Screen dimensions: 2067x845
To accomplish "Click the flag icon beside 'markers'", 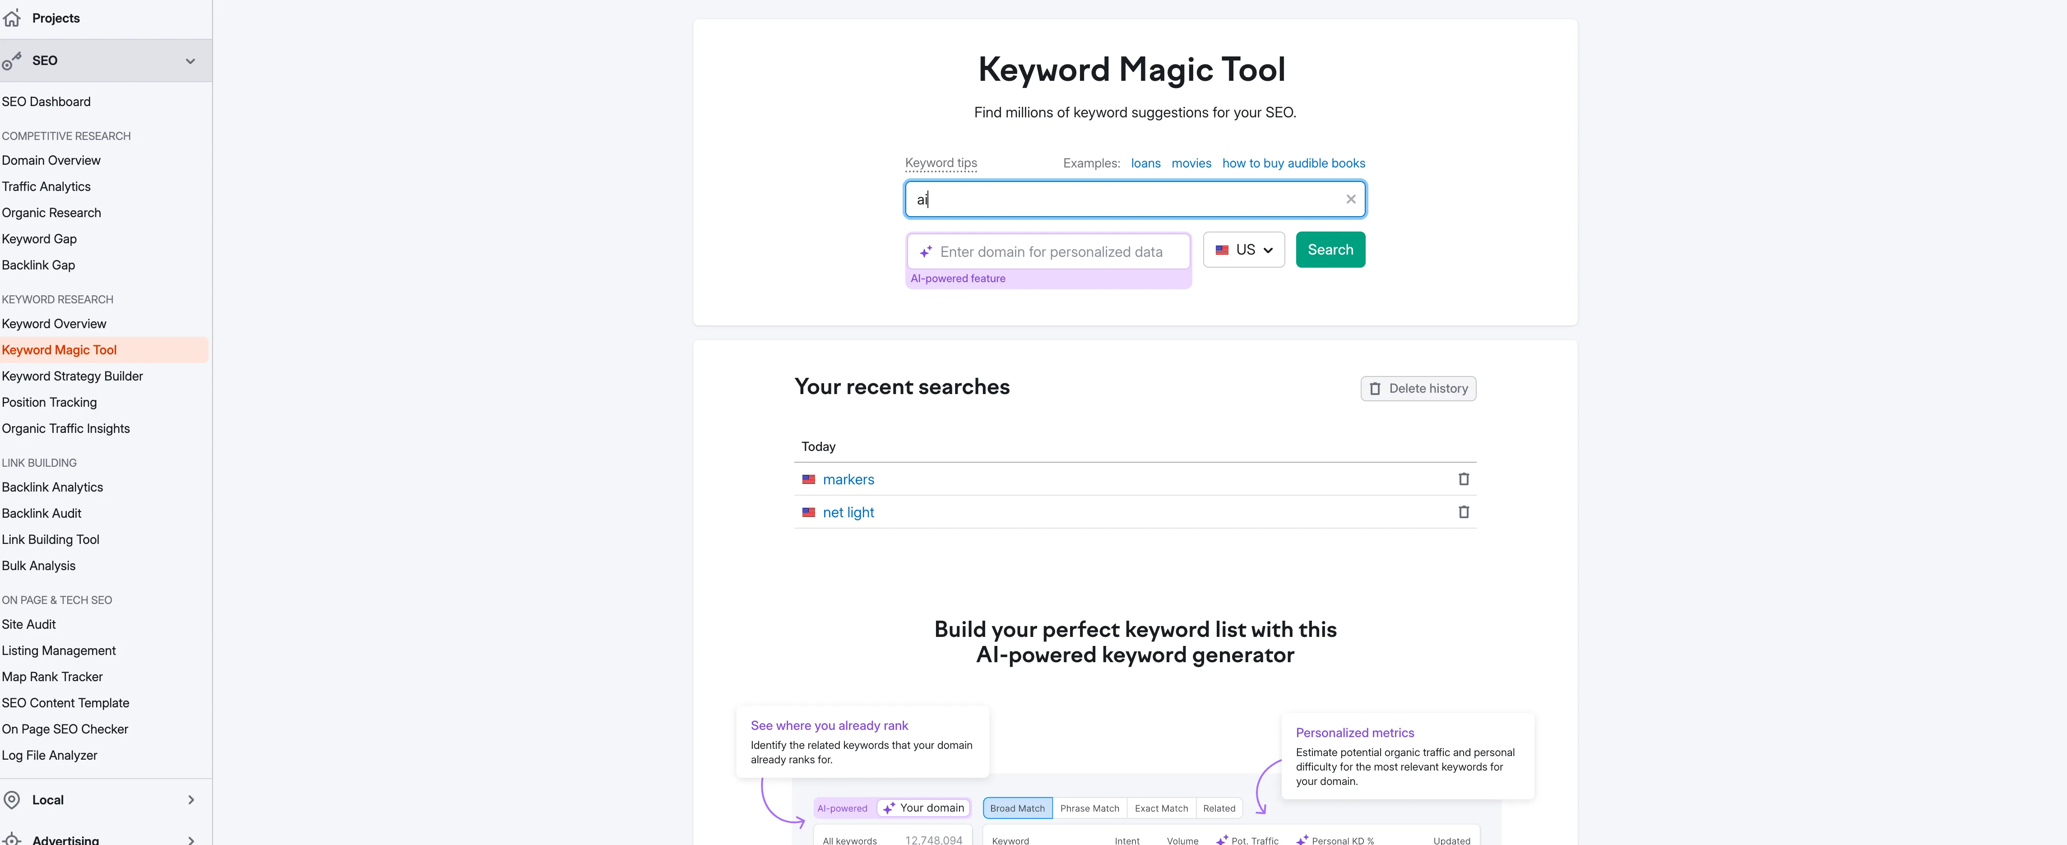I will pos(809,480).
